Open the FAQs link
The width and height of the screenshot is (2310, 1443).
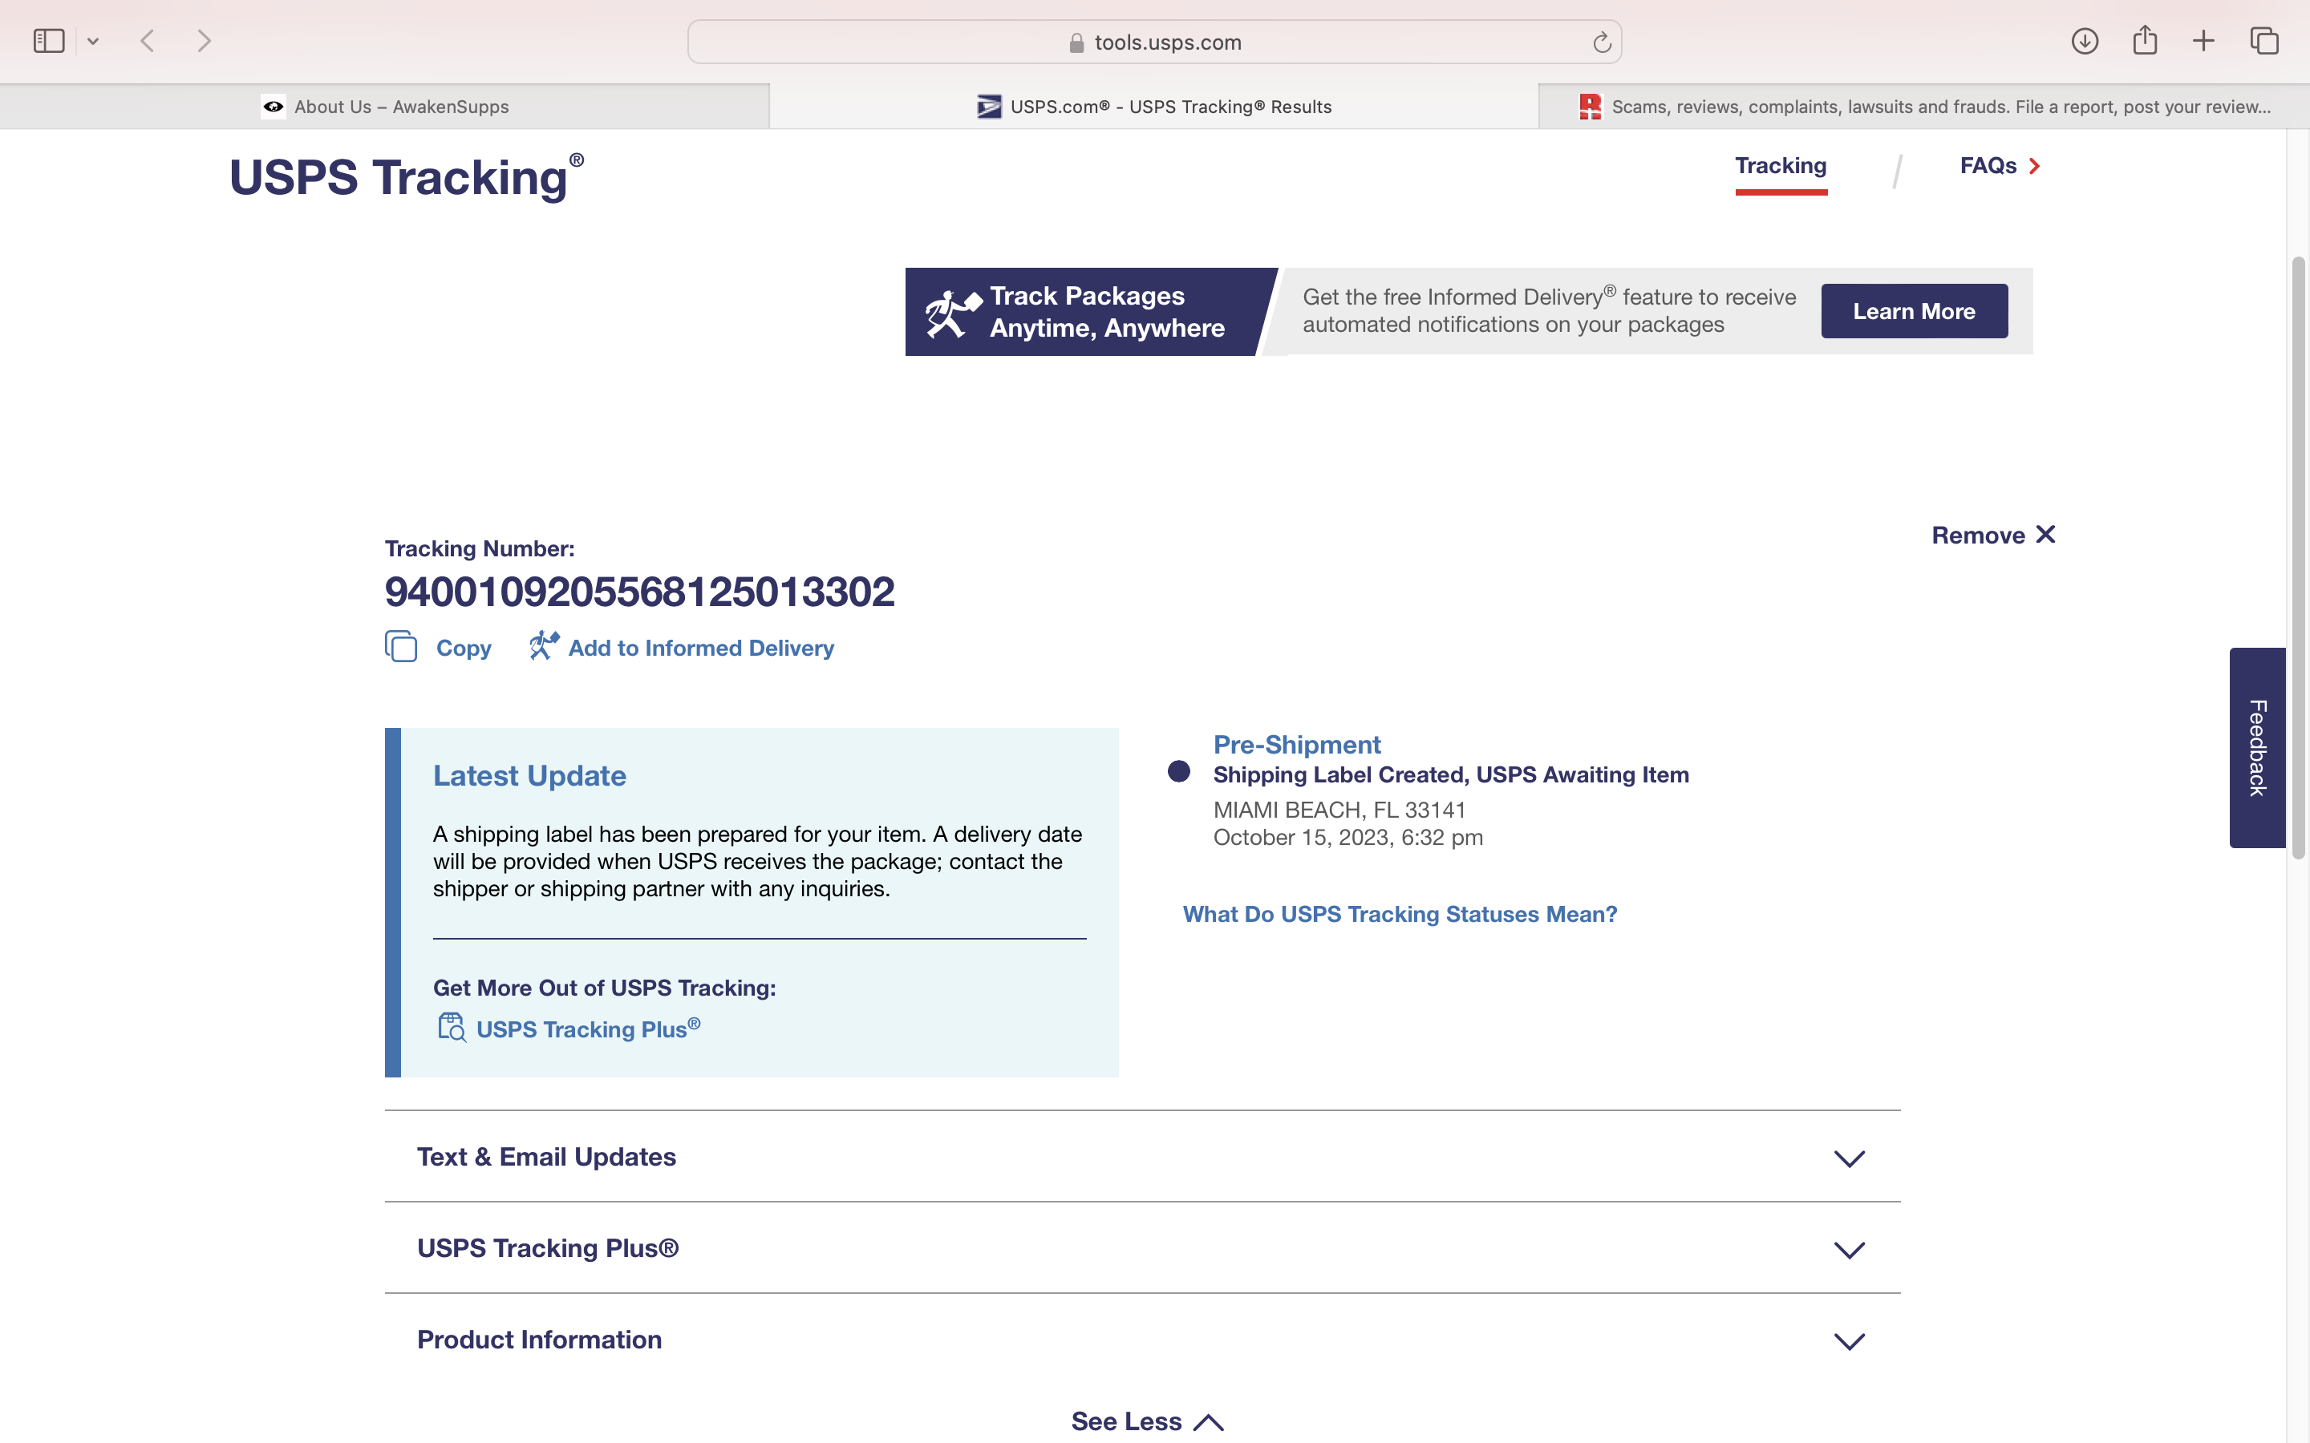coord(1988,166)
